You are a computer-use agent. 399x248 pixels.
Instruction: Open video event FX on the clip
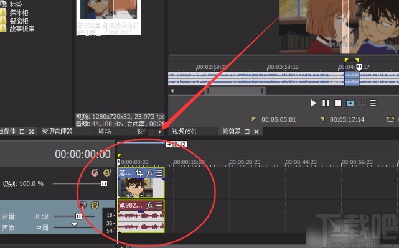149,173
